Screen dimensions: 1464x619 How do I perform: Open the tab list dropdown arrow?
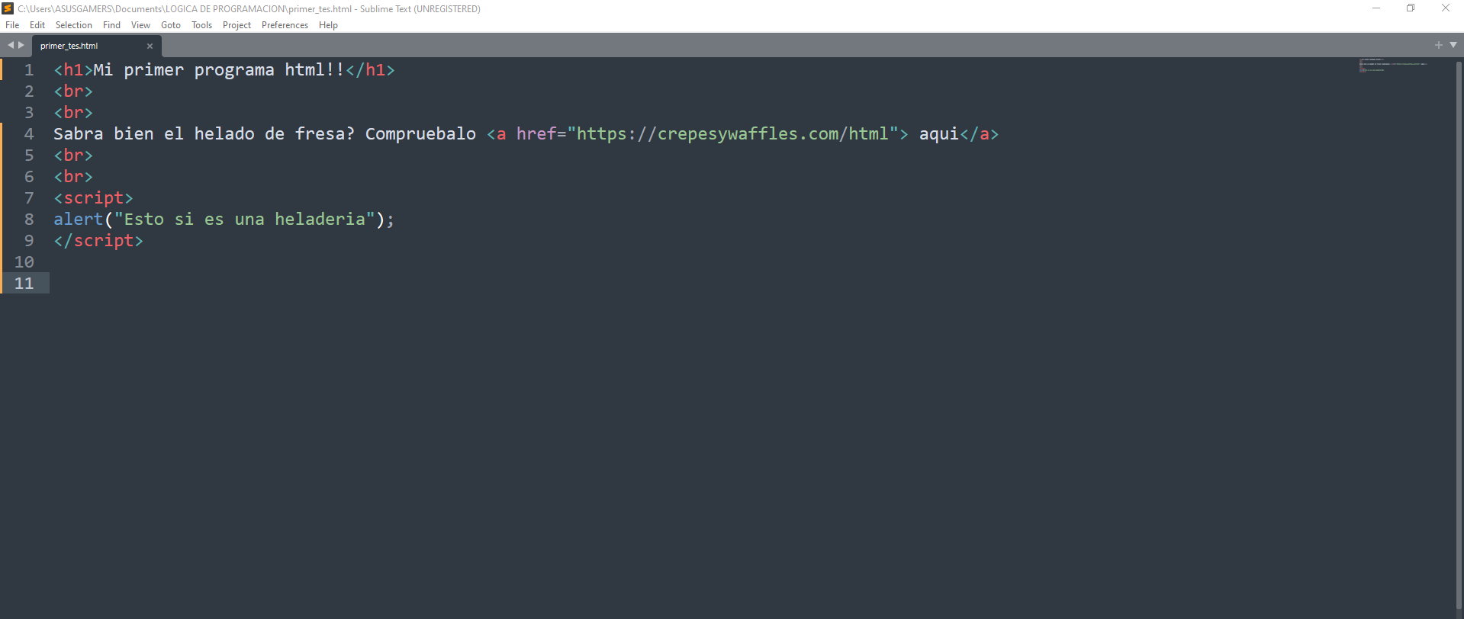1453,45
